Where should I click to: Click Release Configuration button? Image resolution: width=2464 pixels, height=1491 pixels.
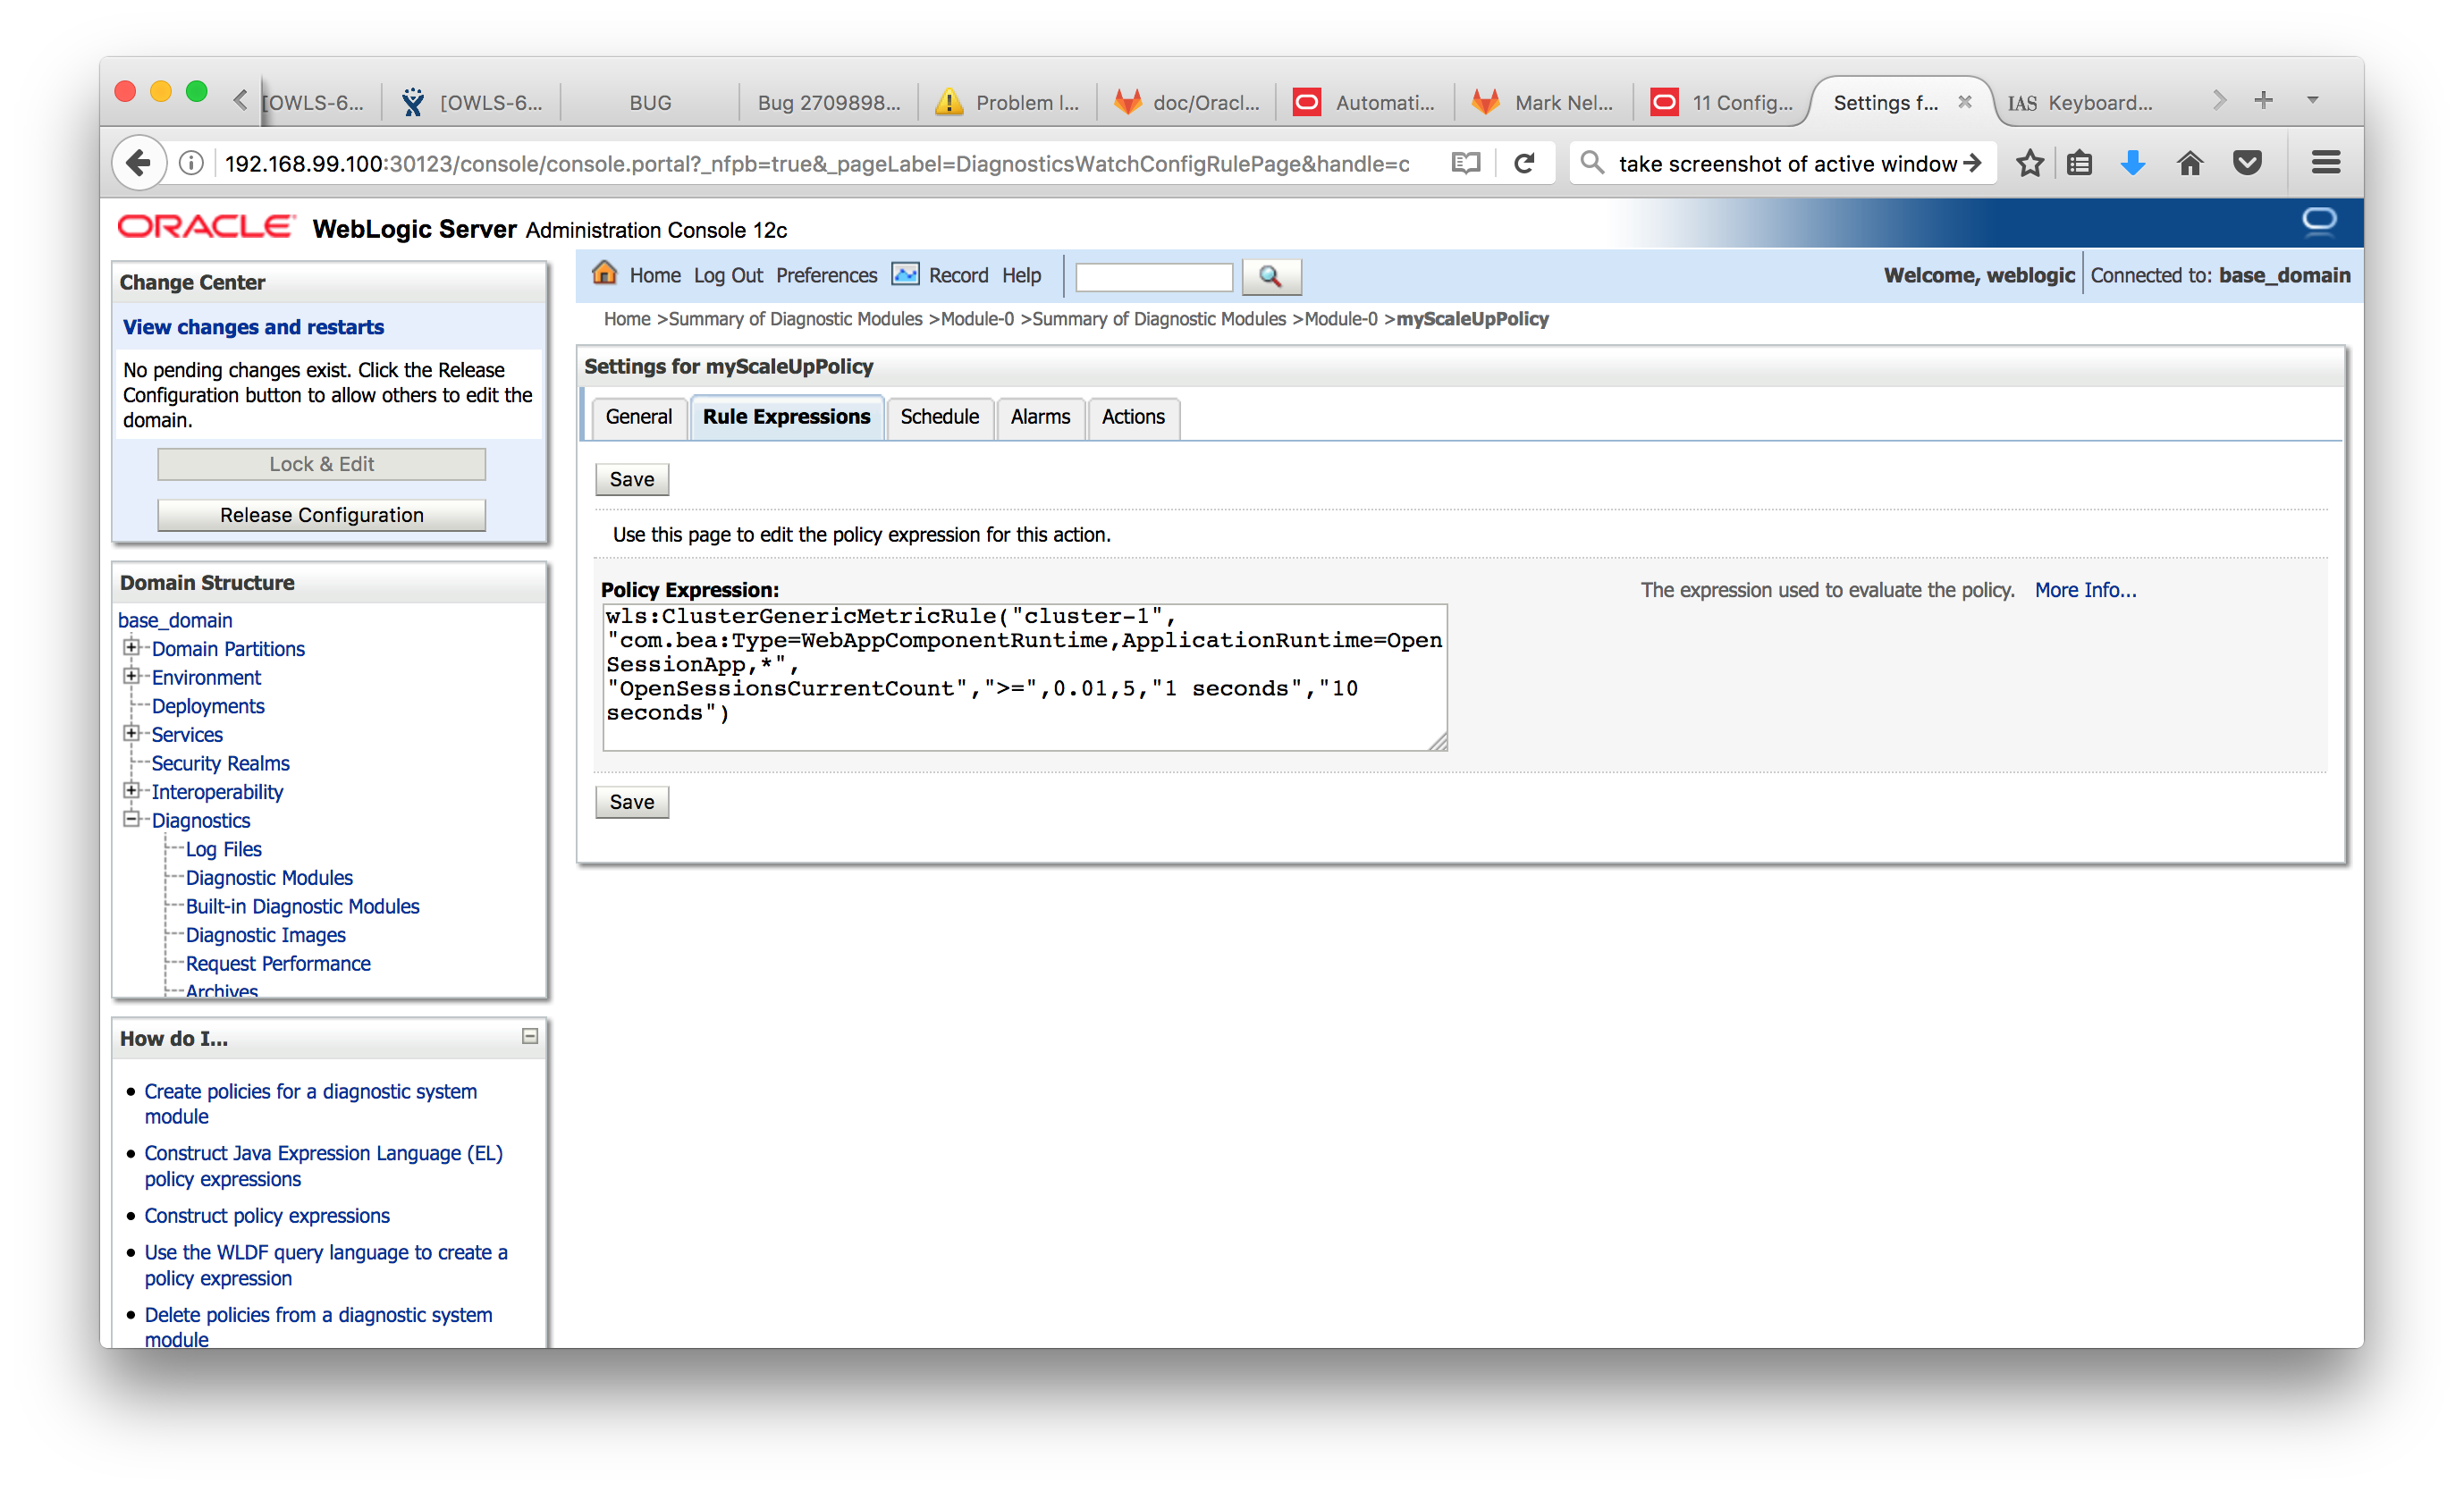pyautogui.click(x=322, y=515)
